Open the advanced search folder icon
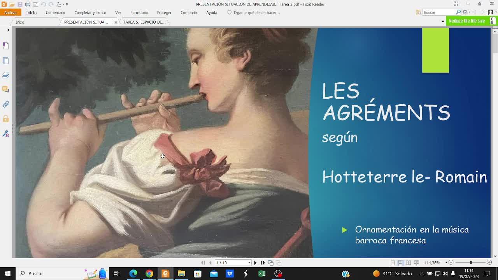This screenshot has height=280, width=498. (418, 12)
